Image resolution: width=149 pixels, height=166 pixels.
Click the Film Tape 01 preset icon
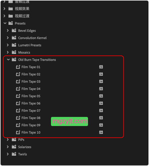tap(18, 67)
